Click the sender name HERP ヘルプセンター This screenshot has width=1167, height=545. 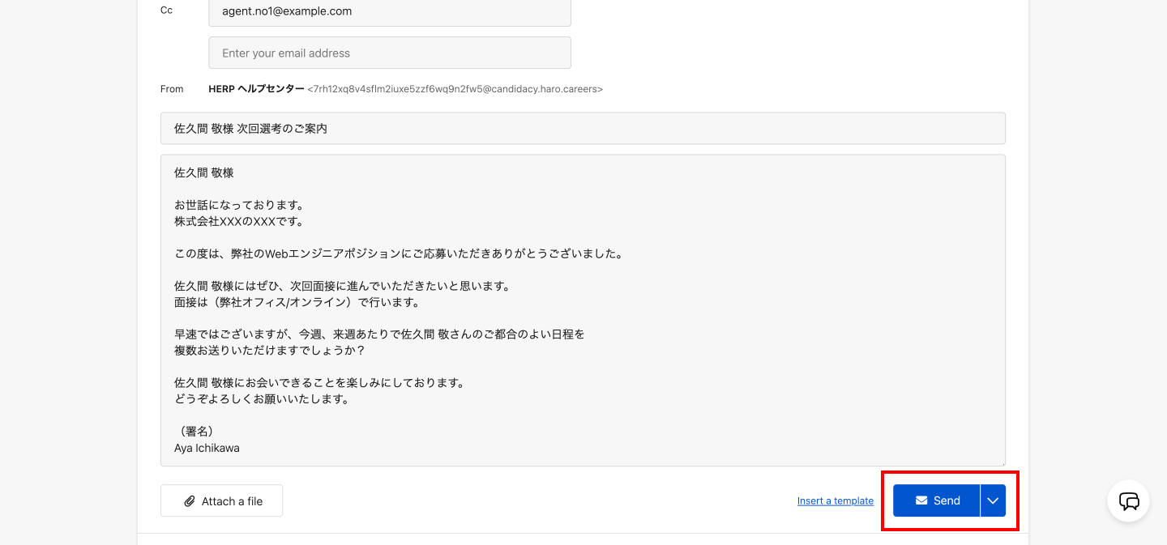pyautogui.click(x=256, y=89)
